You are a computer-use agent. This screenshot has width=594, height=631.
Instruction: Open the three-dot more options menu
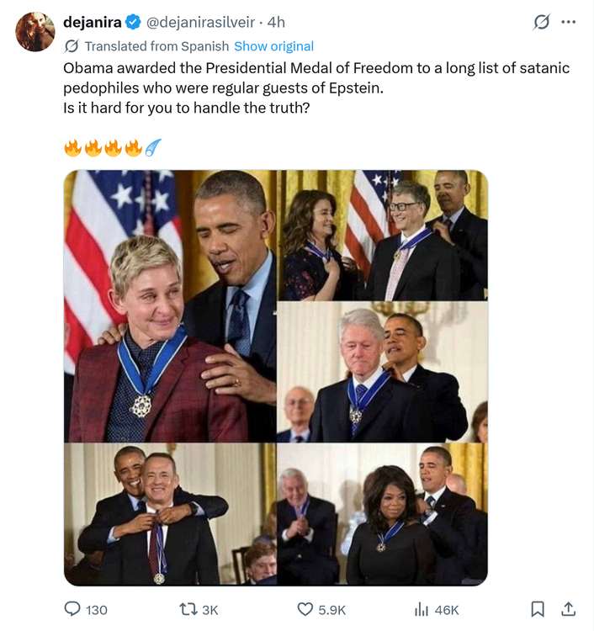click(x=569, y=22)
